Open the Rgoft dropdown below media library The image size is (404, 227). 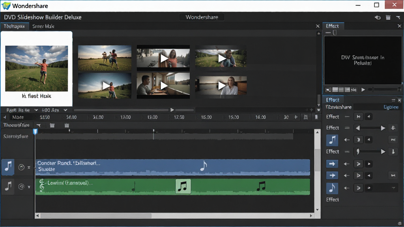22,110
